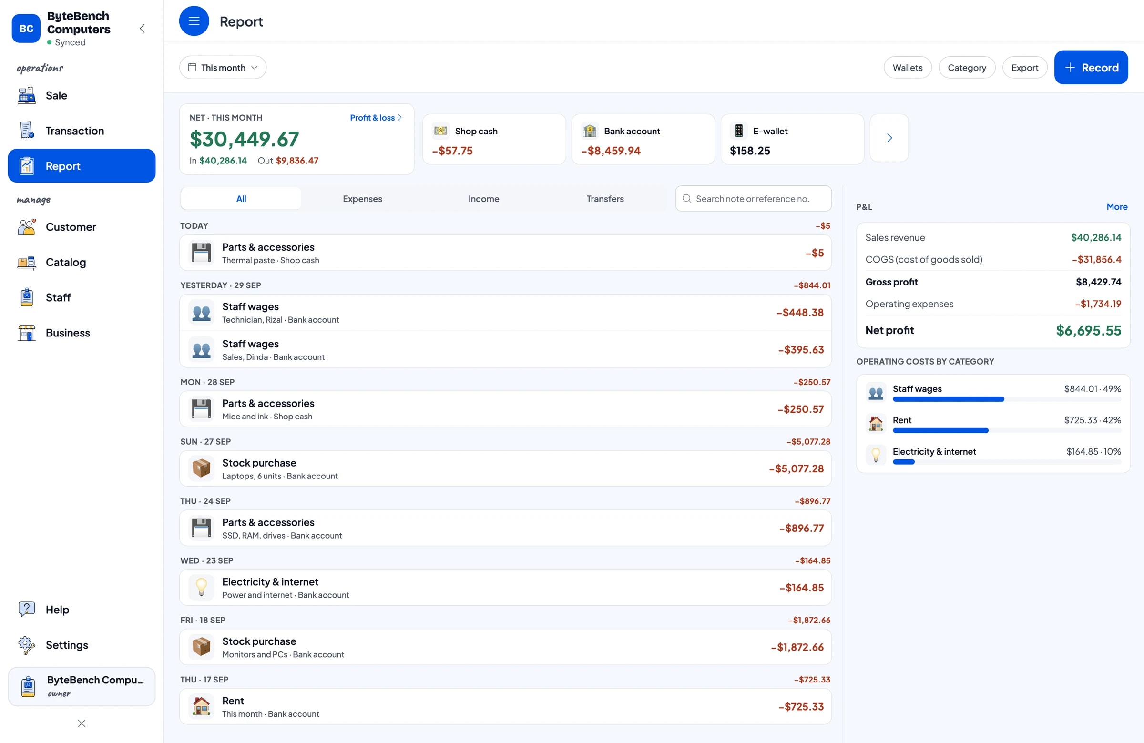
Task: Show more wallets with the right chevron
Action: pos(889,138)
